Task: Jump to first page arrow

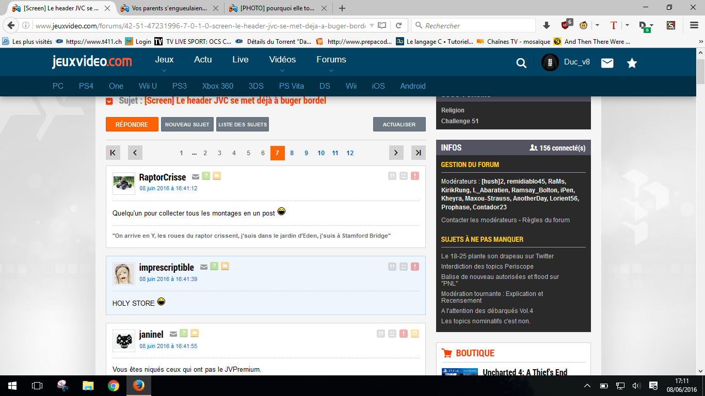Action: pyautogui.click(x=113, y=153)
